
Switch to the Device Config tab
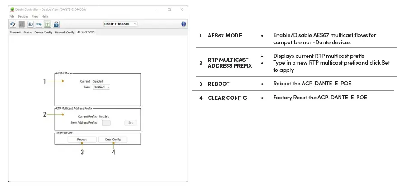pos(43,33)
